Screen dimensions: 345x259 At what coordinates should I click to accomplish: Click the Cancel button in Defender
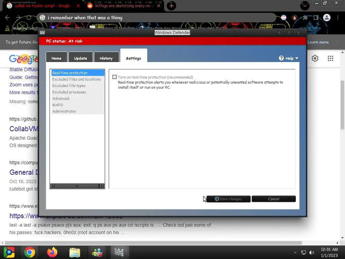[274, 199]
